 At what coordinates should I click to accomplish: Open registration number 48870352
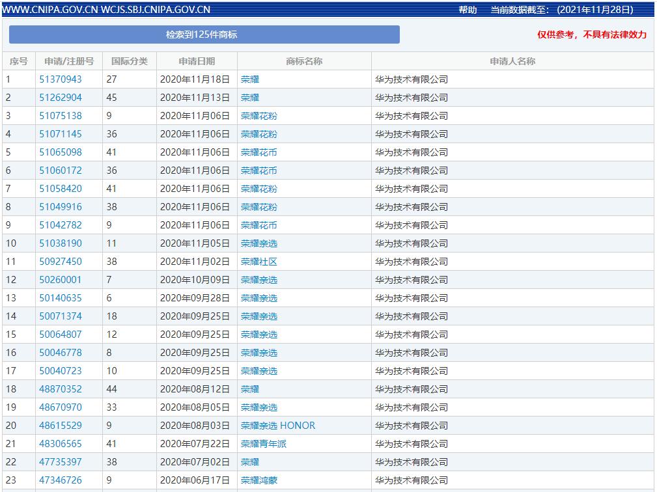61,389
